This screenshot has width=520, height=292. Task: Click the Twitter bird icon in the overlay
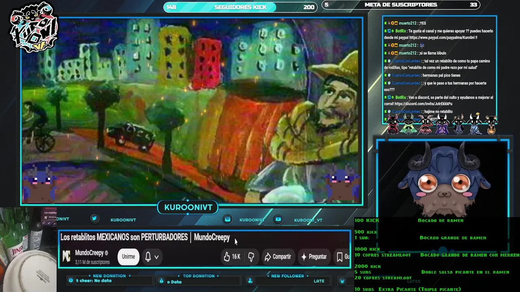[x=94, y=219]
